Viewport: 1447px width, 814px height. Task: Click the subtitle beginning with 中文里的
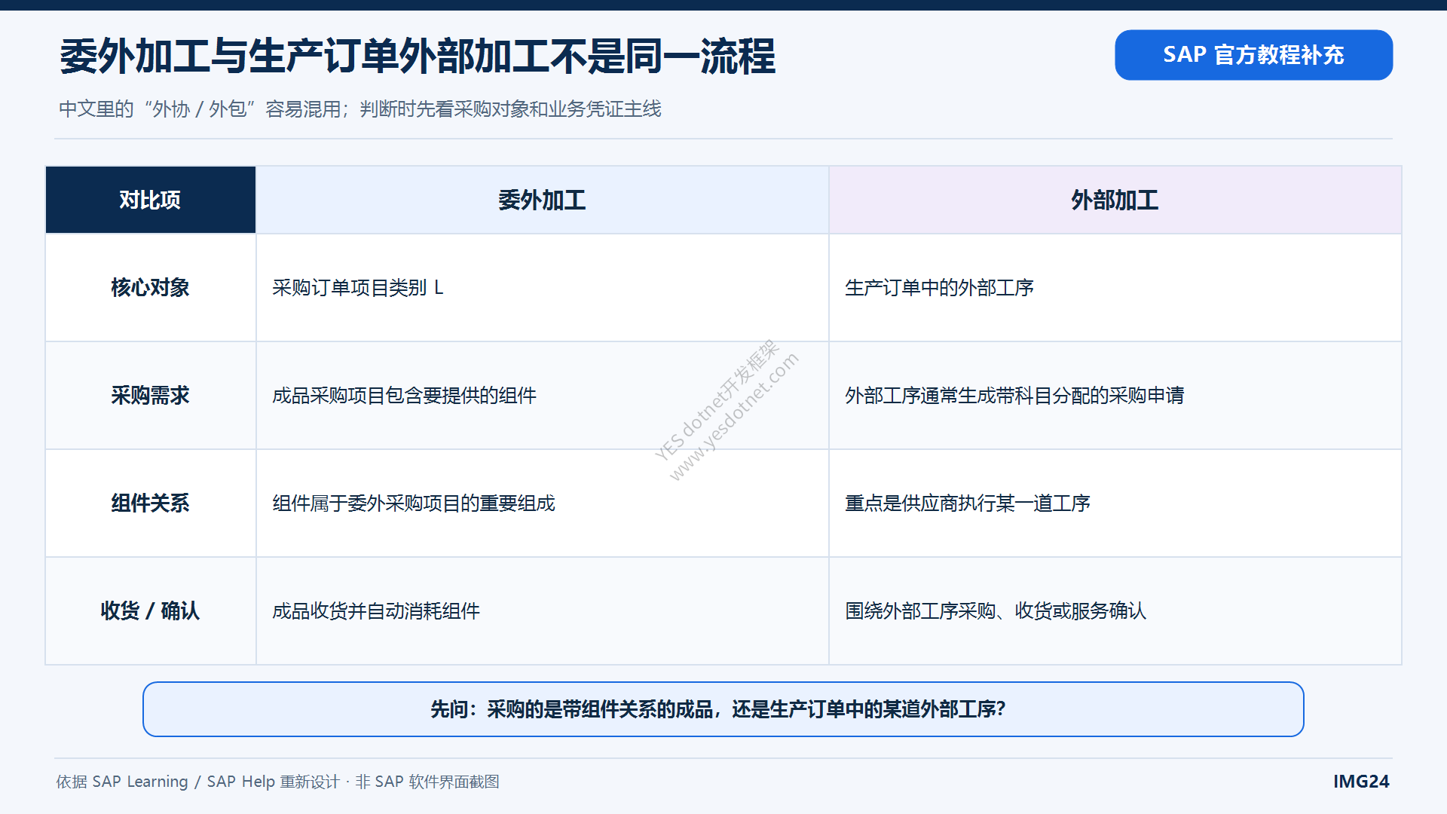pyautogui.click(x=360, y=109)
